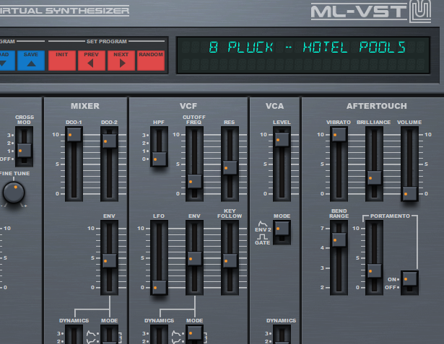
Task: Click the GATE waveform icon
Action: coord(262,237)
